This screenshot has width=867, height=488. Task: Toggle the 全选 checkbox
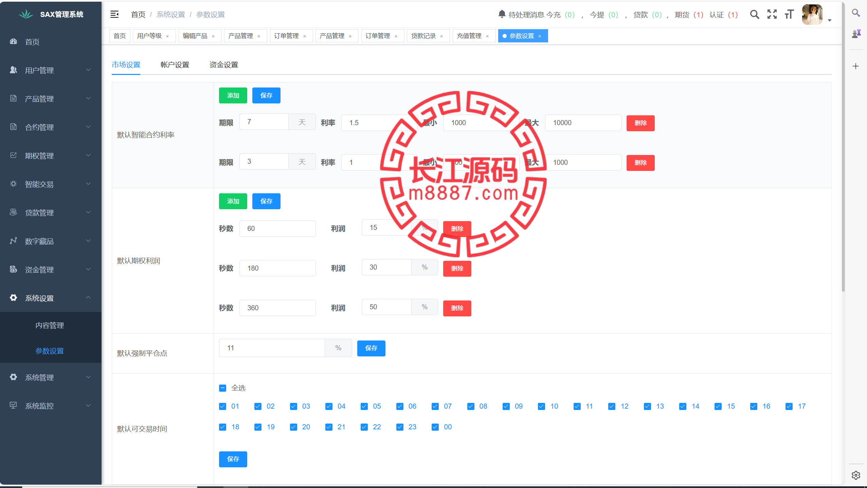click(x=222, y=388)
